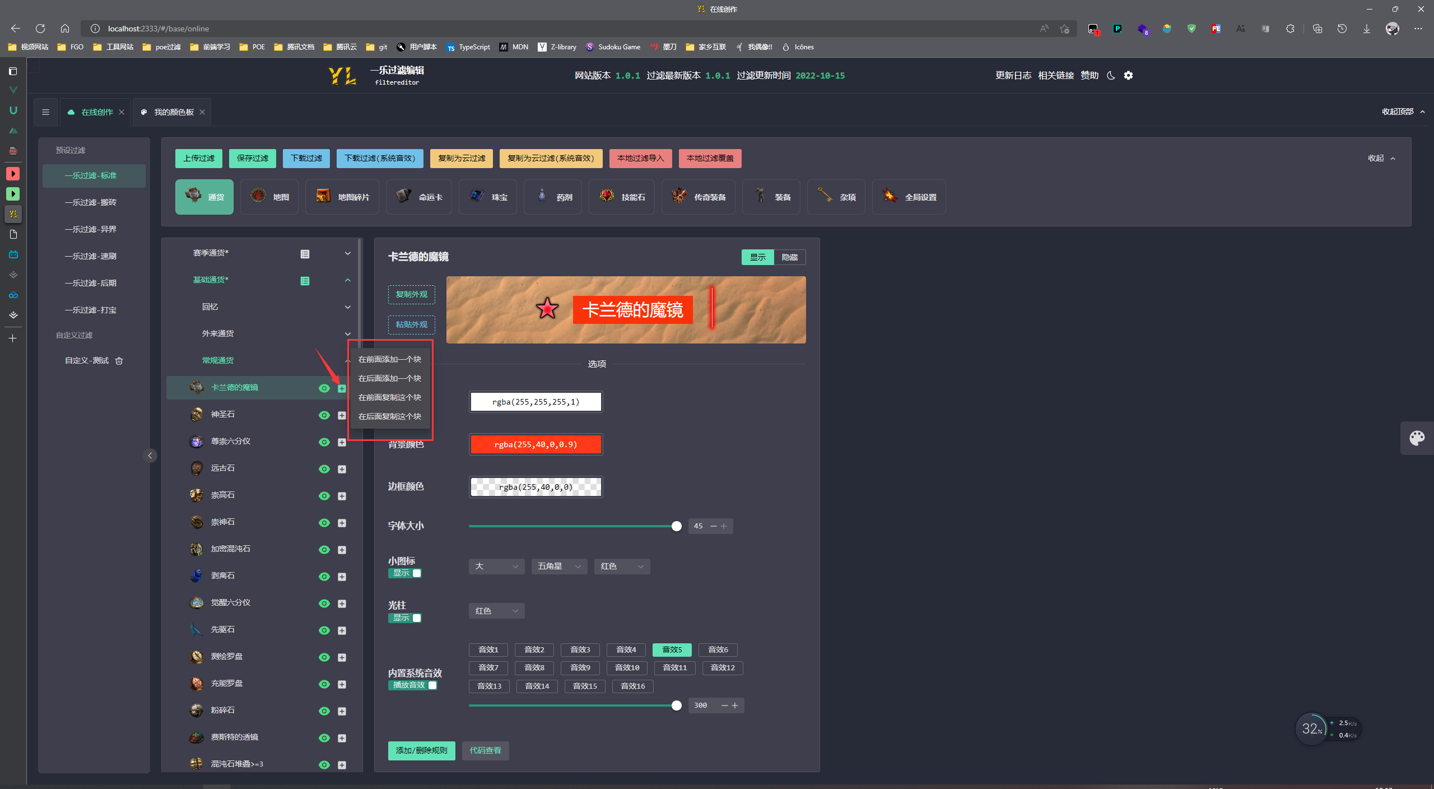Open the 珠宝 category

pos(488,197)
